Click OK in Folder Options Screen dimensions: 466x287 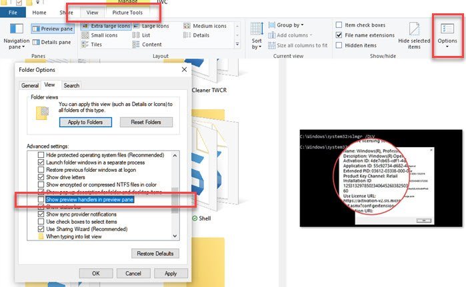point(96,273)
